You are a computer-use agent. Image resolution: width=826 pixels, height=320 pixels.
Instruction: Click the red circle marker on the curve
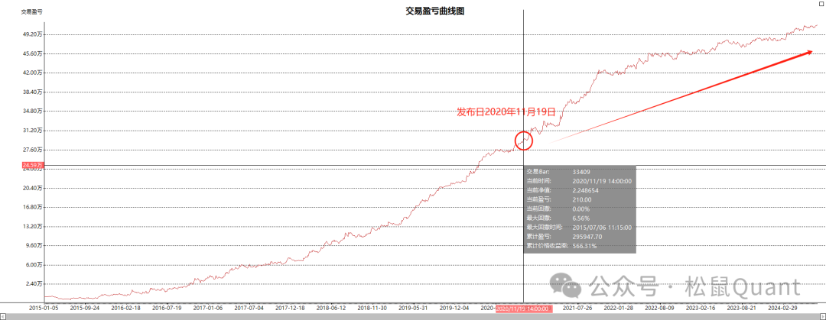(x=524, y=140)
